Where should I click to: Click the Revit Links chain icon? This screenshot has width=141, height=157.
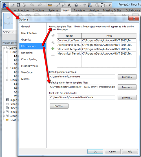[7, 120]
